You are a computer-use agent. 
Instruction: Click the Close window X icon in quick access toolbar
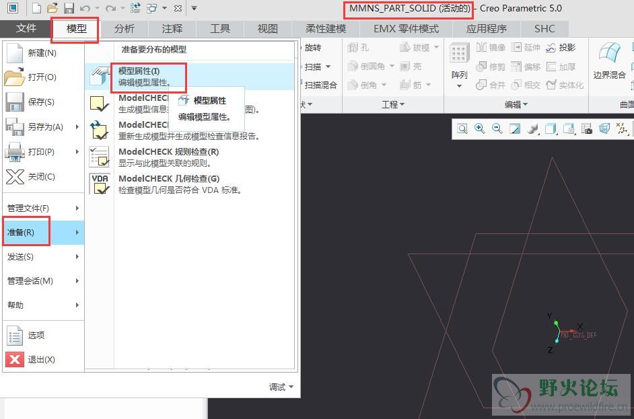pos(178,8)
